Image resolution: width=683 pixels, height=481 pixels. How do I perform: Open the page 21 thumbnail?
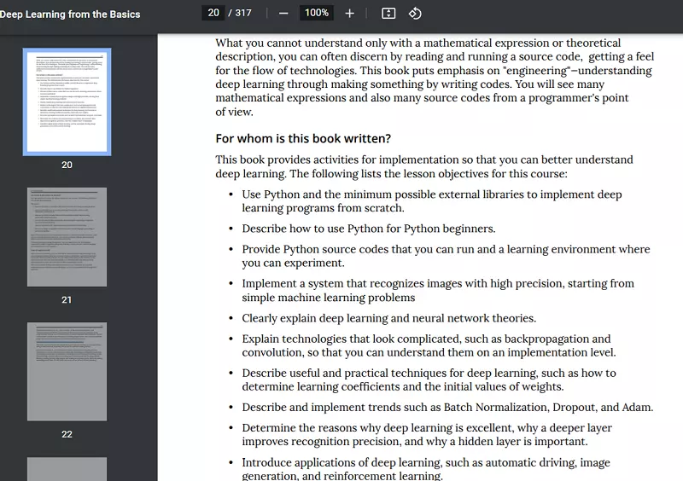coord(67,237)
